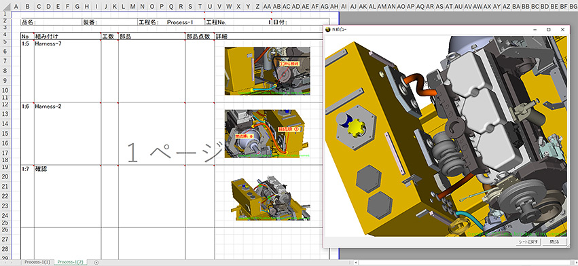Select the 部品点数 header cell

coord(200,36)
